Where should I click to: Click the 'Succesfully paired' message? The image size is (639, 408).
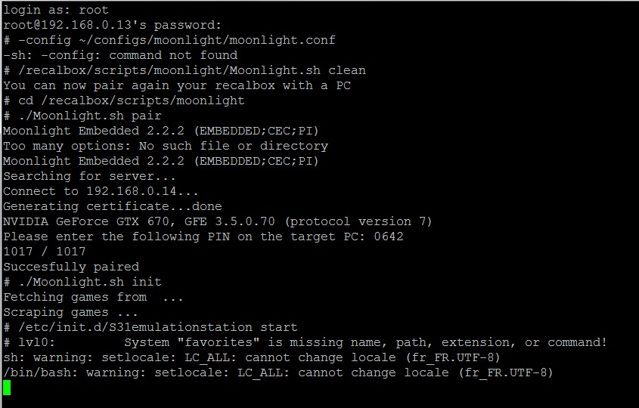click(71, 267)
